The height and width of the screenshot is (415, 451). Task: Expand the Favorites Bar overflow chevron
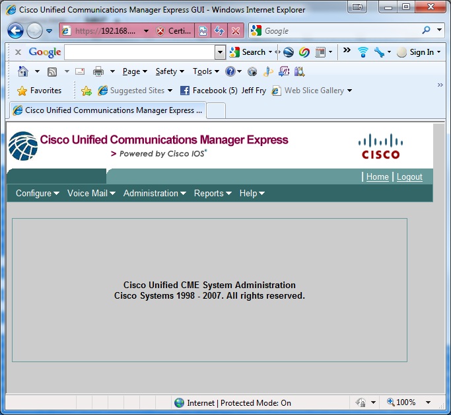pos(440,85)
